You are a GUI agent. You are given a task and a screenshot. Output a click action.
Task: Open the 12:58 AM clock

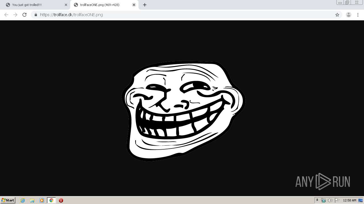349,200
